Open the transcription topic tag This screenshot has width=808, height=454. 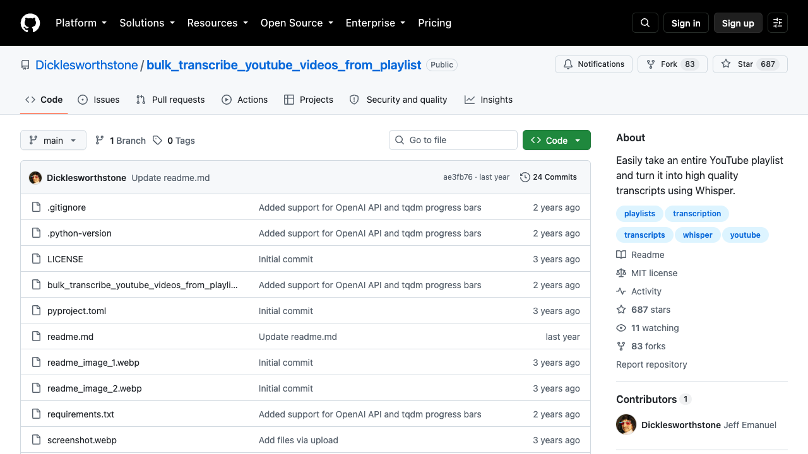click(697, 214)
